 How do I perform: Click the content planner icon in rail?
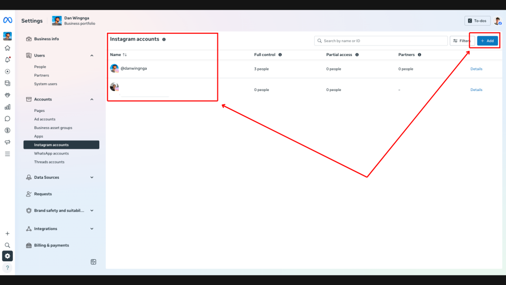coord(7,83)
